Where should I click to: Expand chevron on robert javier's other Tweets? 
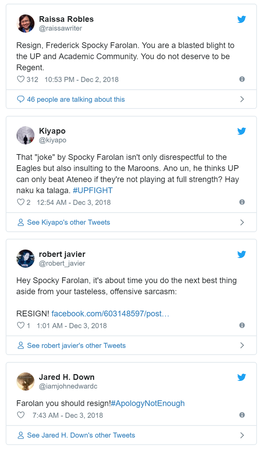click(242, 345)
